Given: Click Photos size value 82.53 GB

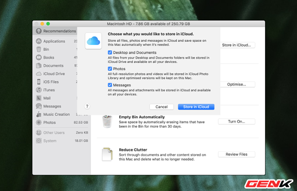Looking at the screenshot, I should click(x=81, y=122).
